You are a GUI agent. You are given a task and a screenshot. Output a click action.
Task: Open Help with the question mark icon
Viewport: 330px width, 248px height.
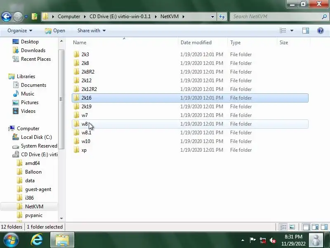(x=321, y=31)
